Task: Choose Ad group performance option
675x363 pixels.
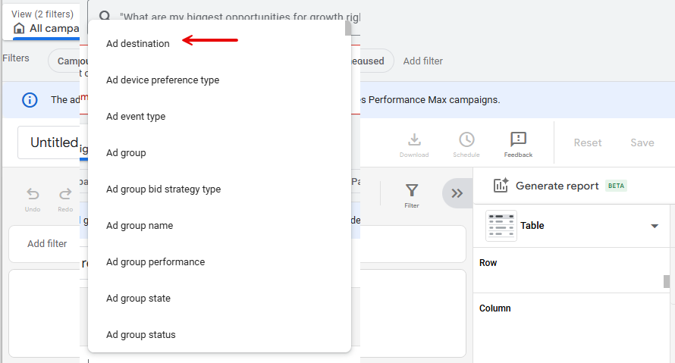Action: 155,262
